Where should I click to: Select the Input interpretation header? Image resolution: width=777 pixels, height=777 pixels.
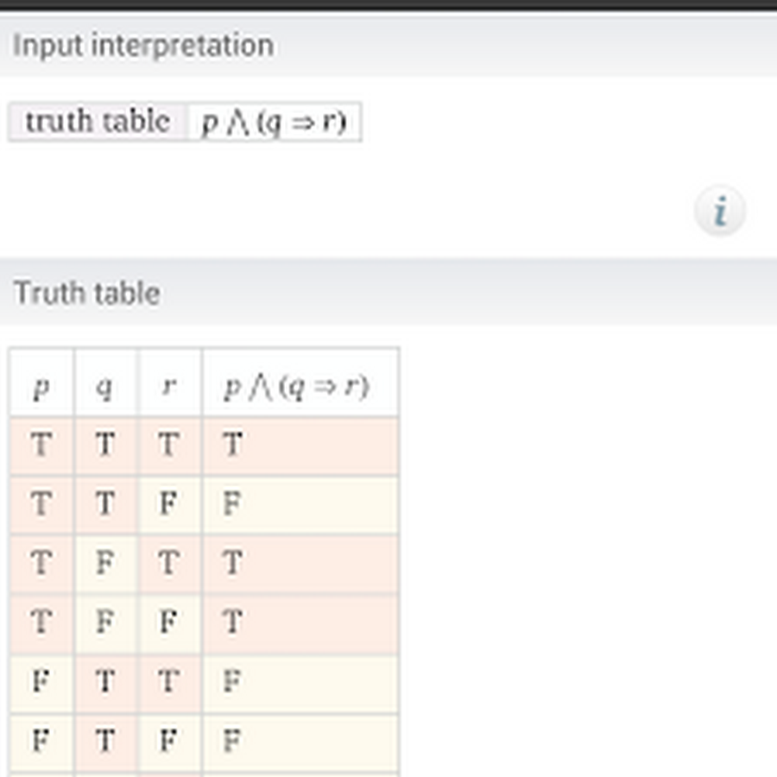[x=143, y=46]
